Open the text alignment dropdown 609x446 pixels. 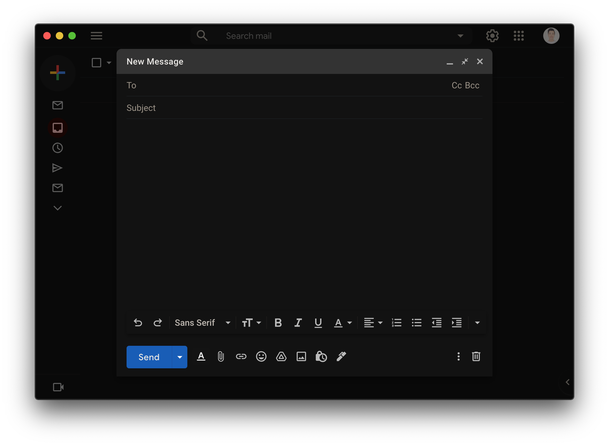pos(373,323)
